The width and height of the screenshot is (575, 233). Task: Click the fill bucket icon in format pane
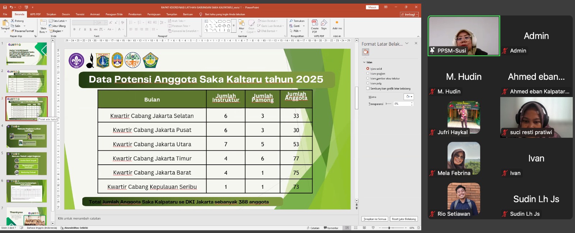click(365, 52)
